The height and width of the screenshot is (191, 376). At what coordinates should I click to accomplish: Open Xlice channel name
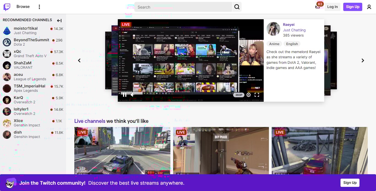pyautogui.click(x=18, y=121)
